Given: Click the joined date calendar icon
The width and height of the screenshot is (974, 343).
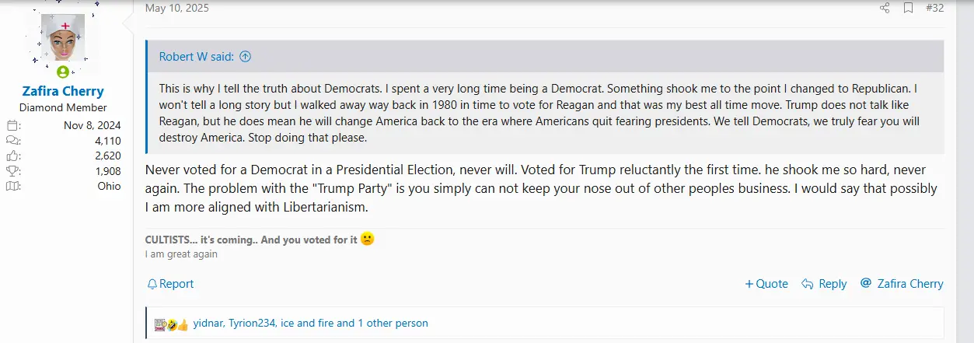Looking at the screenshot, I should point(12,125).
